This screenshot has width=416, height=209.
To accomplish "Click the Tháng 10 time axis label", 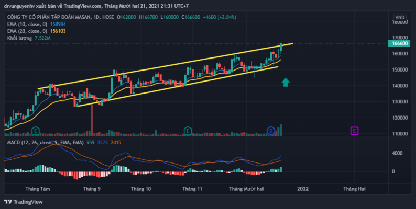I will click(x=141, y=189).
